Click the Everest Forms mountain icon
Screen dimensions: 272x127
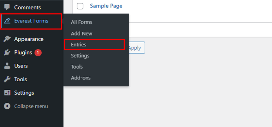(x=7, y=21)
